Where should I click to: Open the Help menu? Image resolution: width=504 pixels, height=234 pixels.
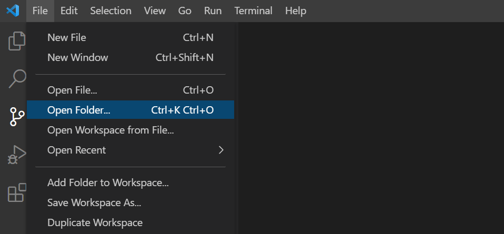click(296, 11)
